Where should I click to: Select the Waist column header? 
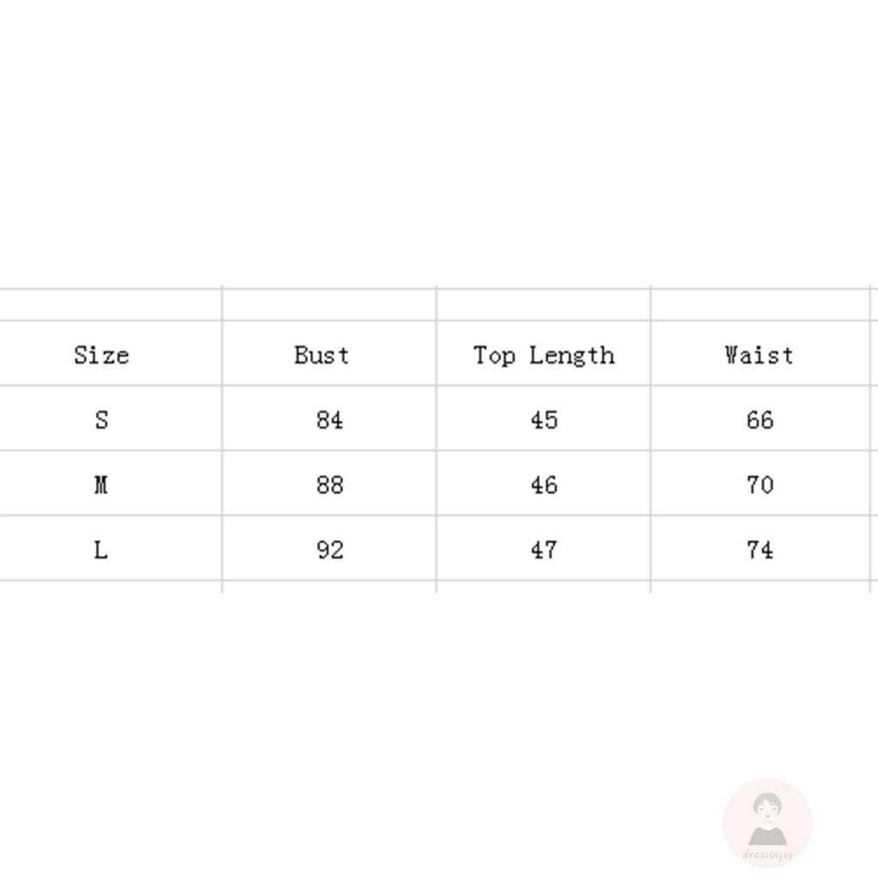(x=759, y=354)
